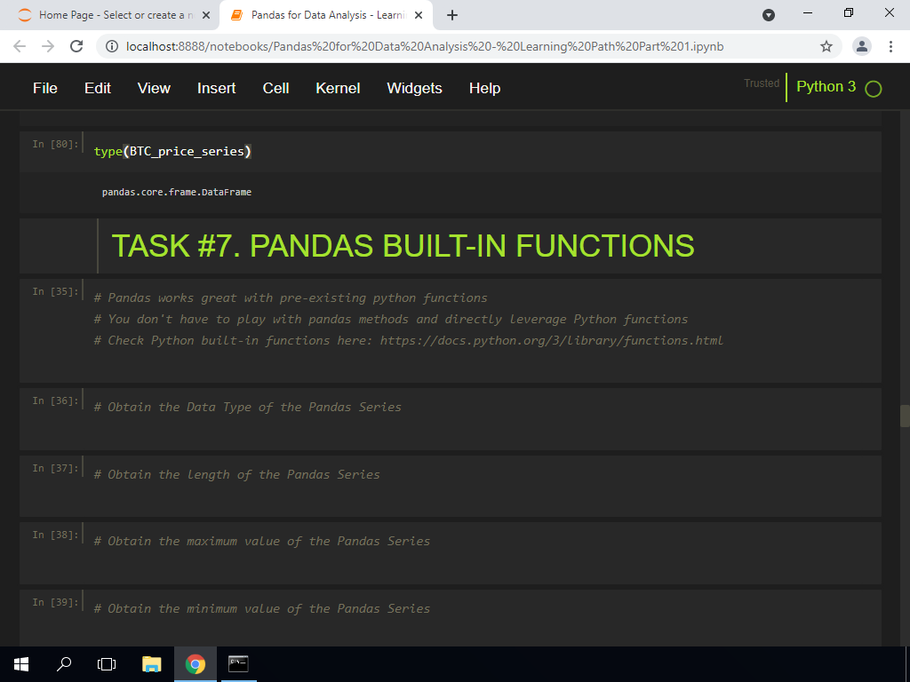Open a new browser tab with the plus button
This screenshot has width=910, height=682.
point(453,15)
